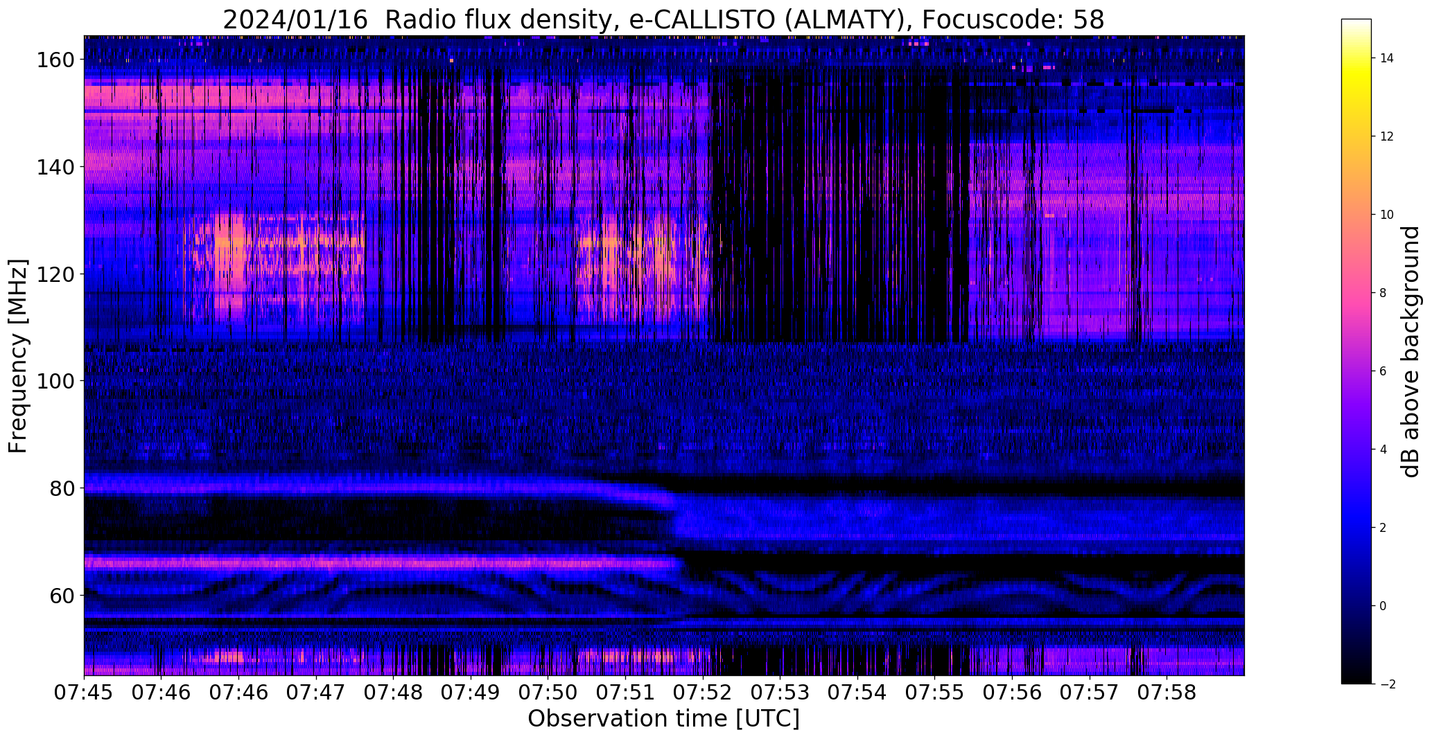Click the plot title mentioning e-CALLISTO (ALMATY)

click(x=663, y=19)
